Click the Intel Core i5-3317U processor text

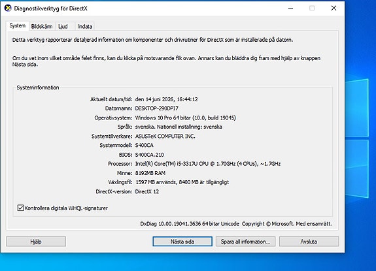208,164
